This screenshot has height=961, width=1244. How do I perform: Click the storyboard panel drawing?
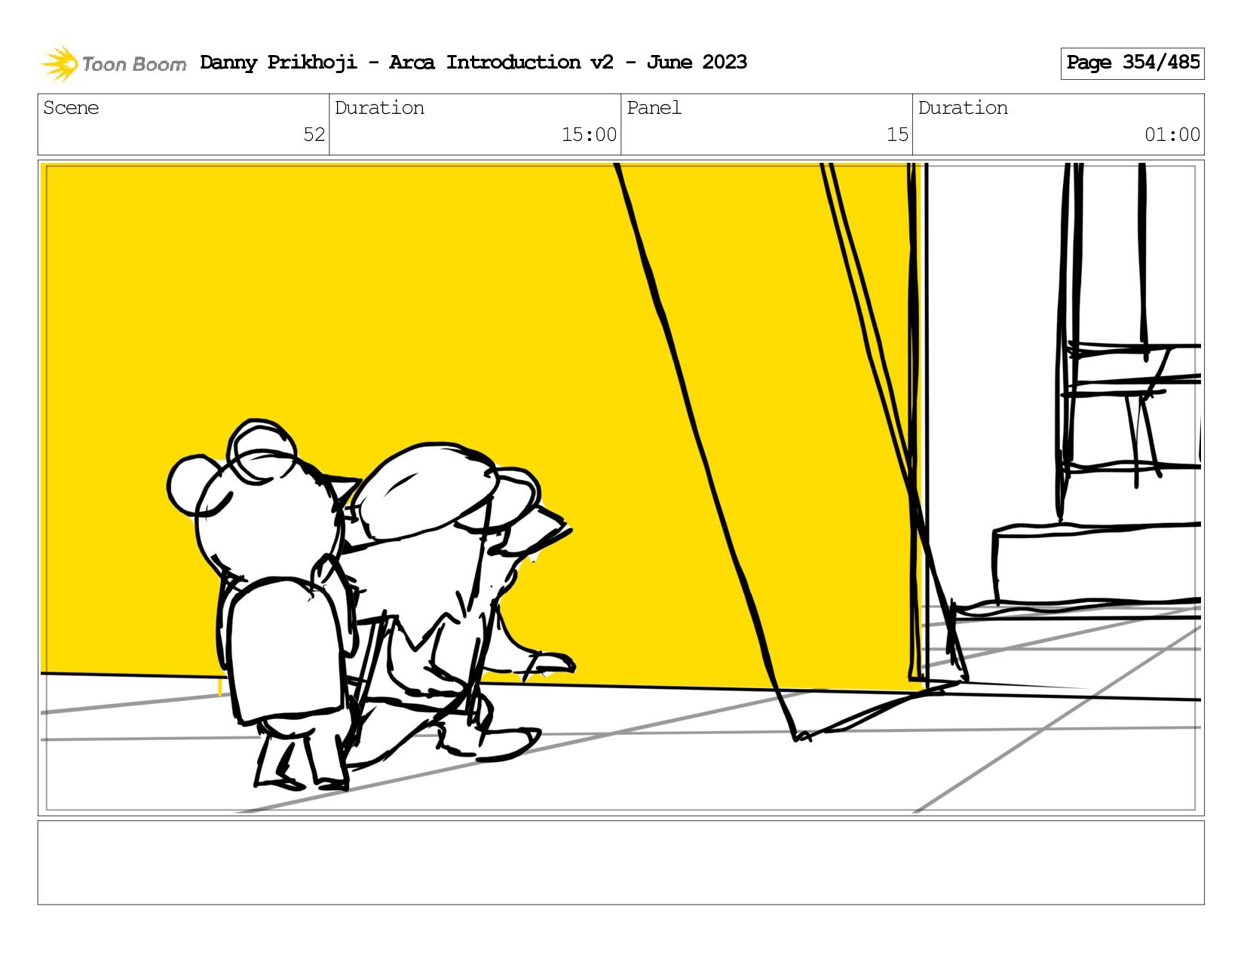pyautogui.click(x=621, y=488)
